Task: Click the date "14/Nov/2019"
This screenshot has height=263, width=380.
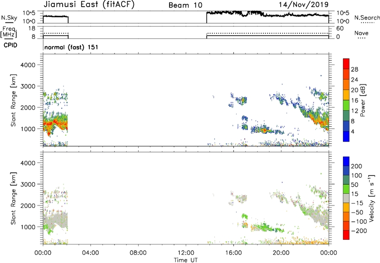Action: point(304,4)
